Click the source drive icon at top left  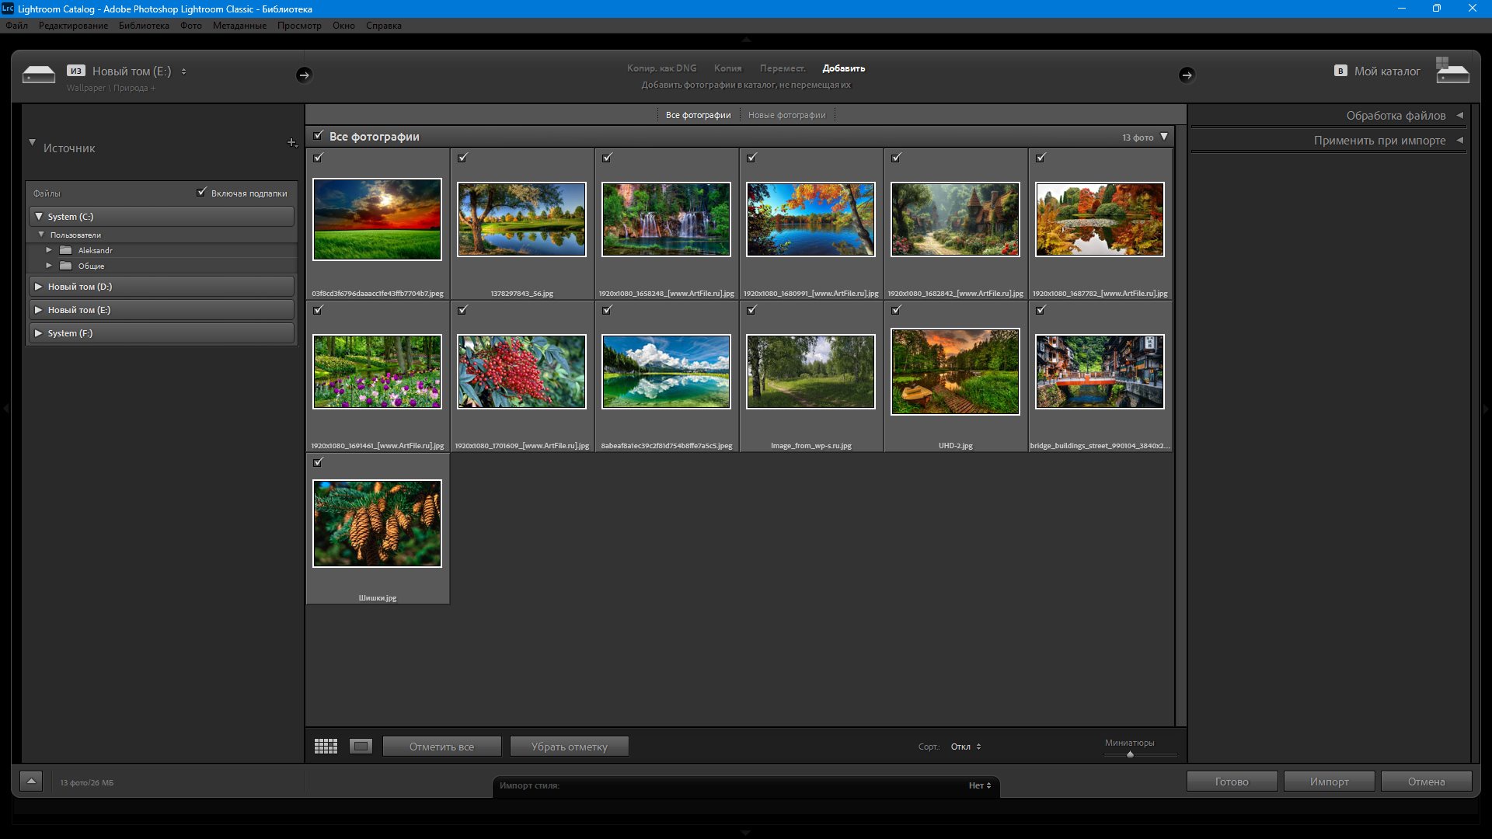click(x=39, y=75)
